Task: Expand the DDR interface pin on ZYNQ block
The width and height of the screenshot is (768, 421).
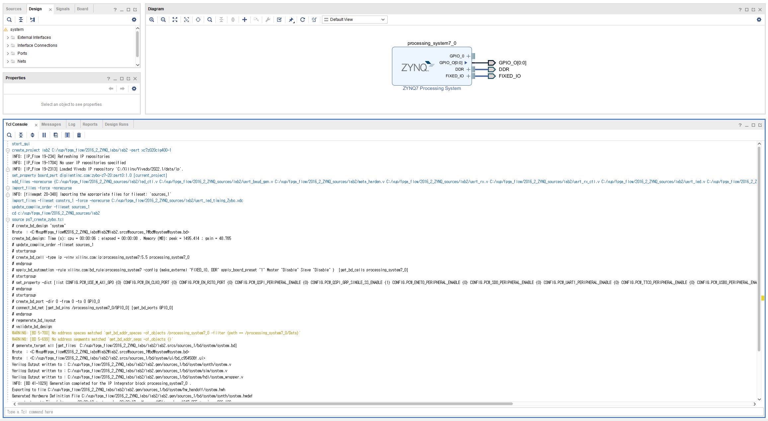Action: [468, 69]
